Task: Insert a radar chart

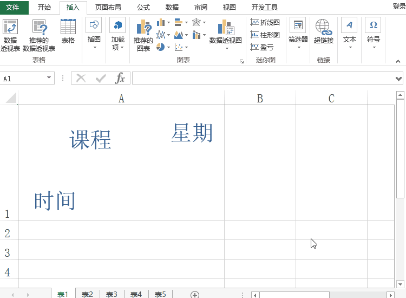Action: [197, 22]
